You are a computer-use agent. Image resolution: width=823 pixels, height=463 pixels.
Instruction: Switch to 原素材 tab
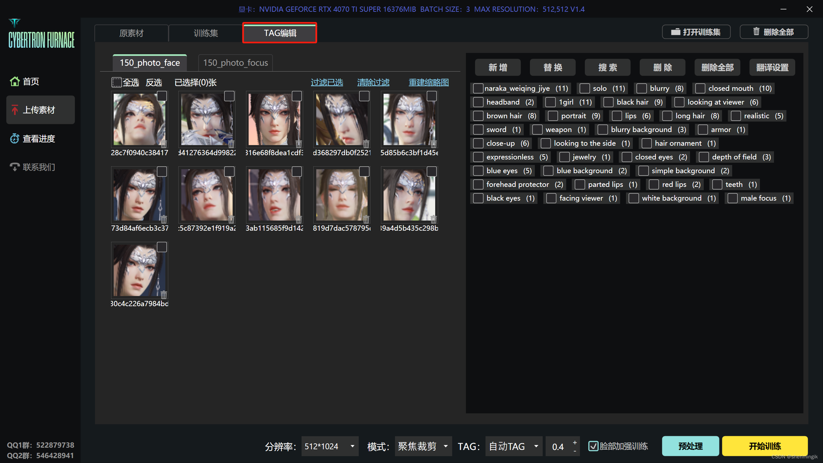(131, 33)
